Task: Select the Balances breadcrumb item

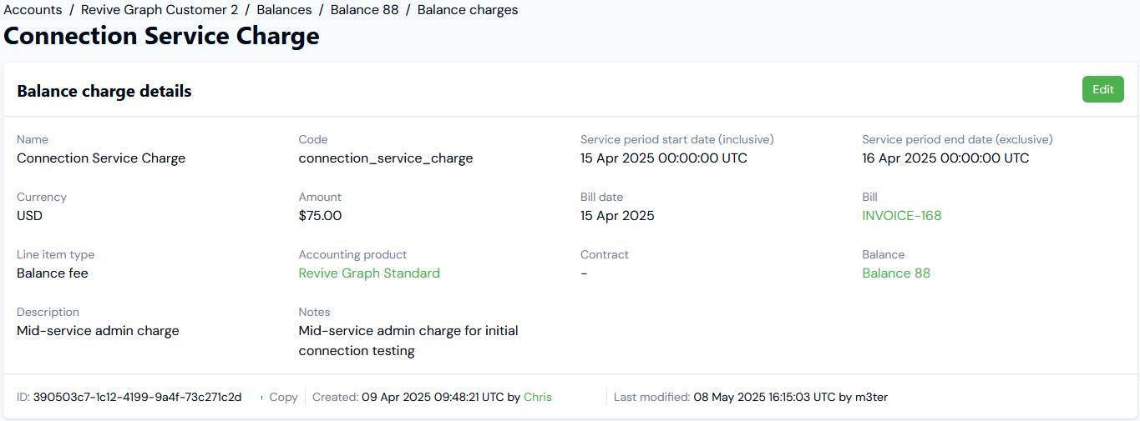Action: pos(284,10)
